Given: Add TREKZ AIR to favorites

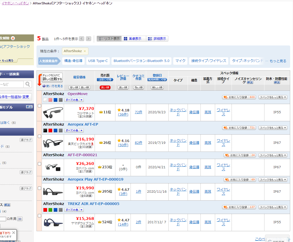Looking at the screenshot, I should point(239,207).
